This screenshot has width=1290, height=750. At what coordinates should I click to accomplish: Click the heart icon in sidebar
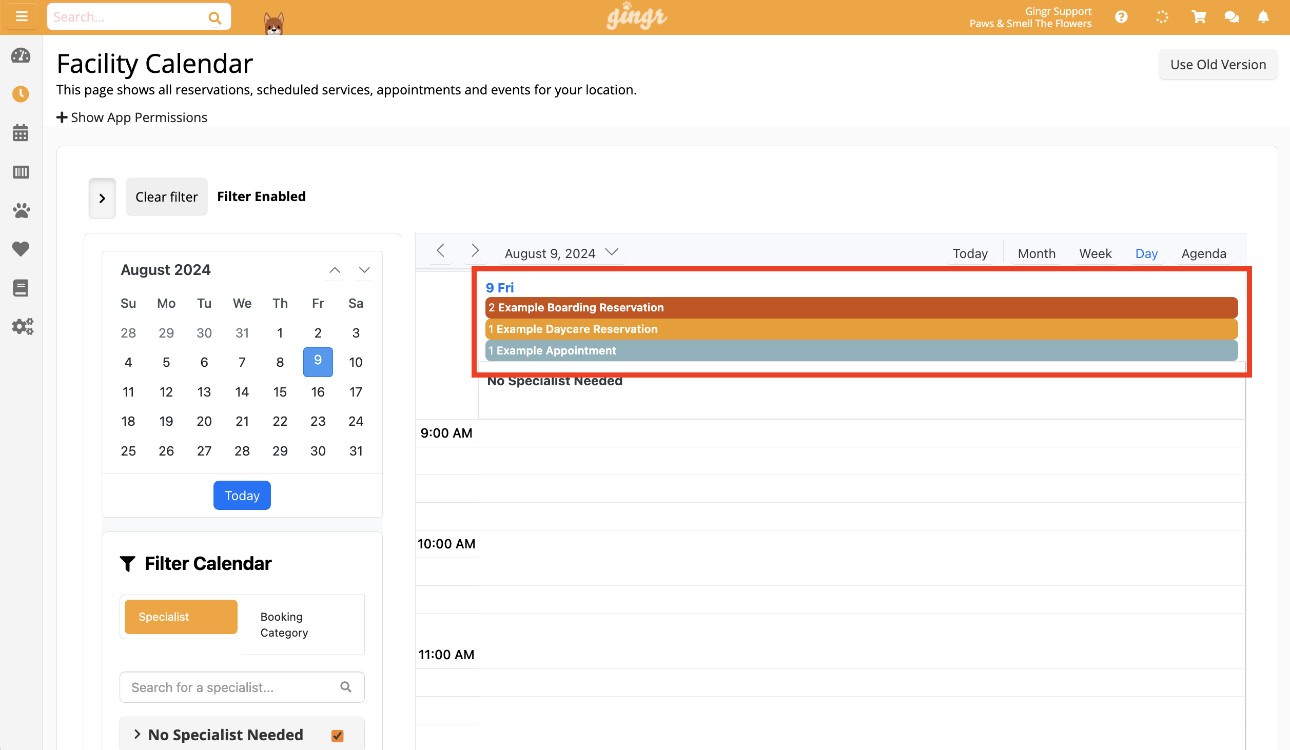(x=21, y=249)
